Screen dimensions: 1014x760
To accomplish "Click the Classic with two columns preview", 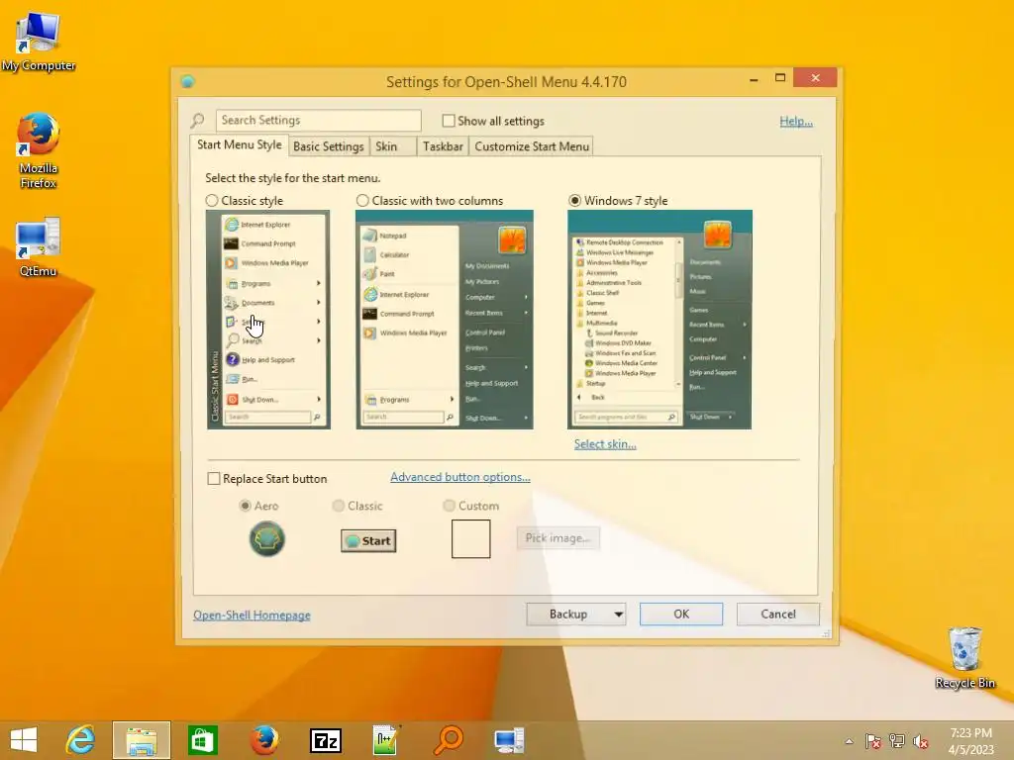I will click(445, 320).
